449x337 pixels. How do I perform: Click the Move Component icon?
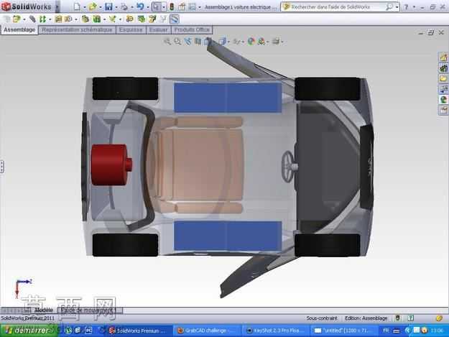[68, 19]
